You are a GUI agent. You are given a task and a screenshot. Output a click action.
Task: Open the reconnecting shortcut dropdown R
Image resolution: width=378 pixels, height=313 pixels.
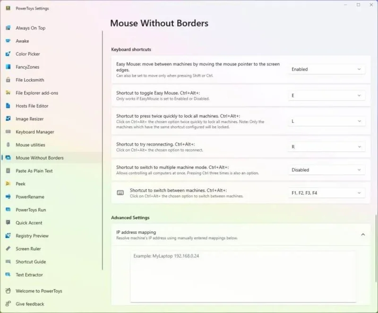point(326,147)
